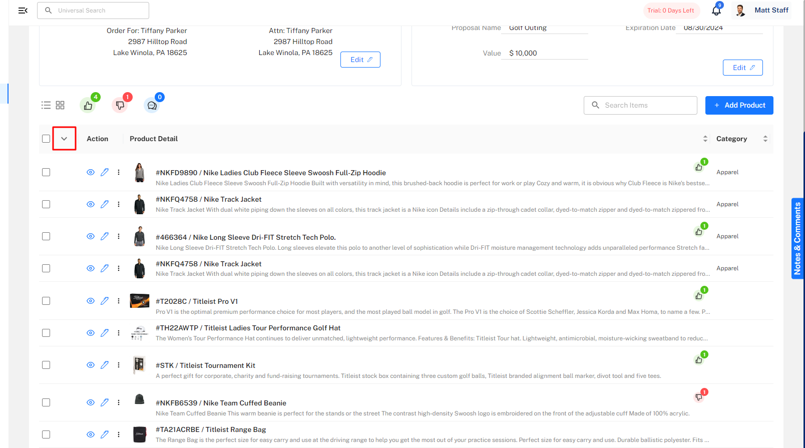Expand the bulk selection dropdown chevron
Image resolution: width=805 pixels, height=448 pixels.
64,139
